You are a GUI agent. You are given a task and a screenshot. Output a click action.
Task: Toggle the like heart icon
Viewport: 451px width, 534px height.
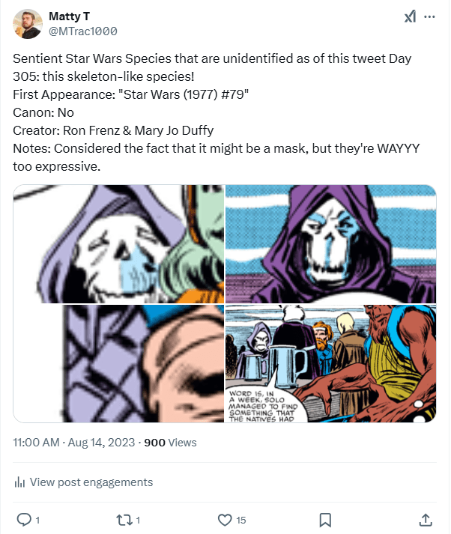click(x=224, y=519)
